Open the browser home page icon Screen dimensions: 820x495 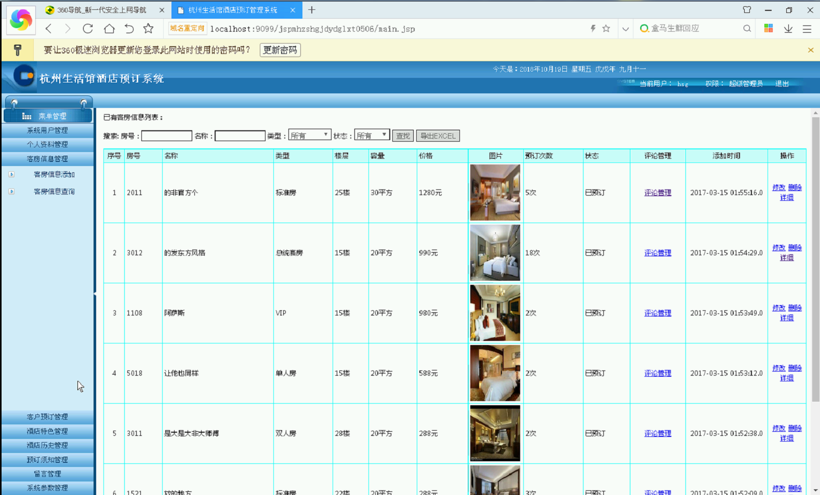109,29
